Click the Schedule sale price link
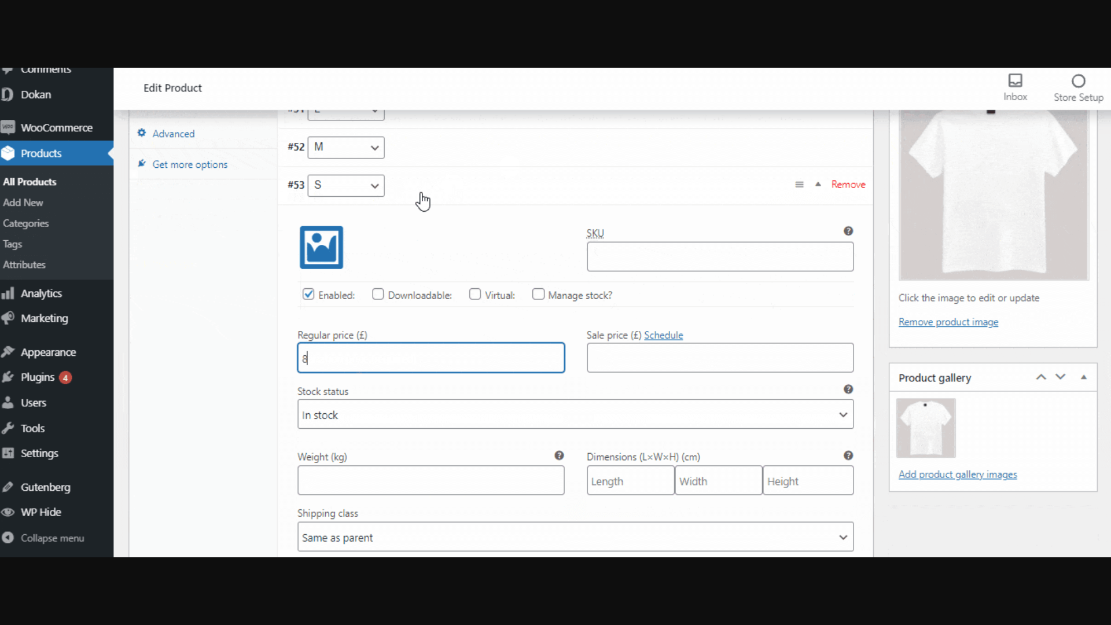This screenshot has width=1111, height=625. tap(663, 335)
